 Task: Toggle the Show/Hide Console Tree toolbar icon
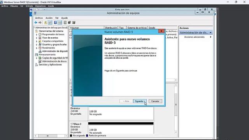(50, 23)
